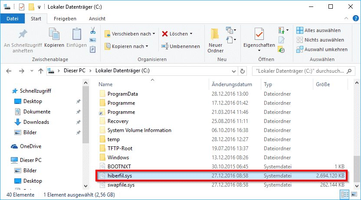This screenshot has width=361, height=200.
Task: Click the BOOTNXT file icon
Action: click(102, 167)
